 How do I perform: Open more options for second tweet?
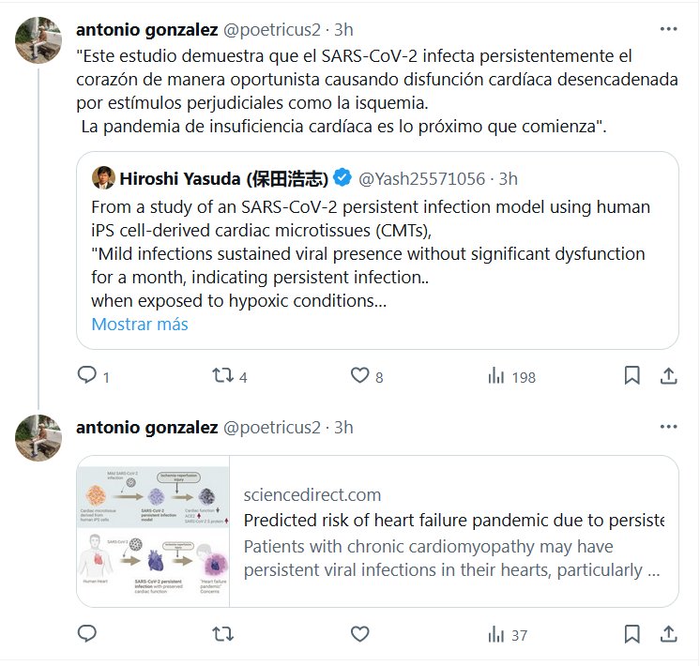click(668, 427)
